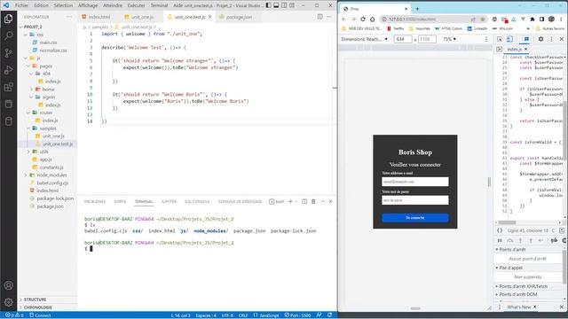Open Chrome three-dot menu
The width and height of the screenshot is (568, 319).
pyautogui.click(x=561, y=19)
